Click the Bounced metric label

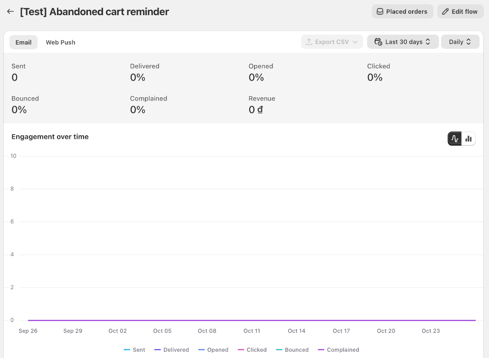click(25, 99)
